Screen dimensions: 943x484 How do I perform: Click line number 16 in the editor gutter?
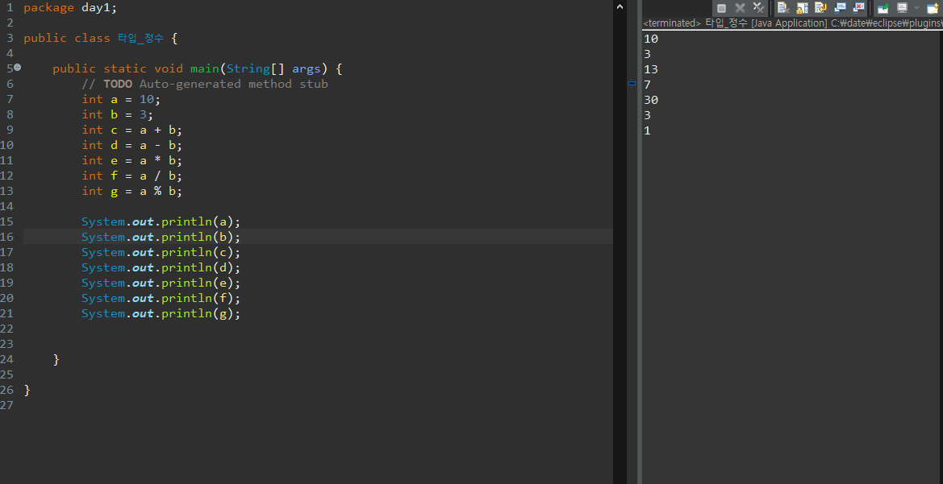tap(6, 237)
